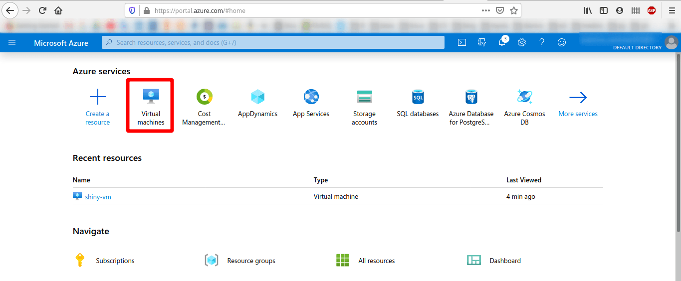This screenshot has width=681, height=281.
Task: Toggle Firefox sidebar view icon
Action: click(x=604, y=10)
